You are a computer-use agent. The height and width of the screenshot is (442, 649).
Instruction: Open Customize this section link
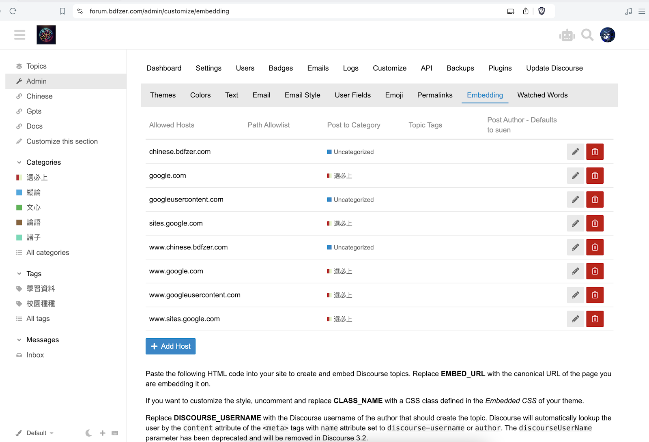(x=62, y=142)
